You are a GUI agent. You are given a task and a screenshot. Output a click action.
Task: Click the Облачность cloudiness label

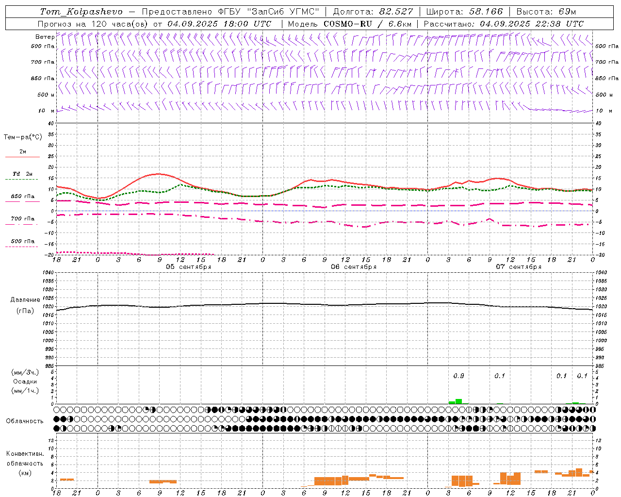(x=25, y=421)
